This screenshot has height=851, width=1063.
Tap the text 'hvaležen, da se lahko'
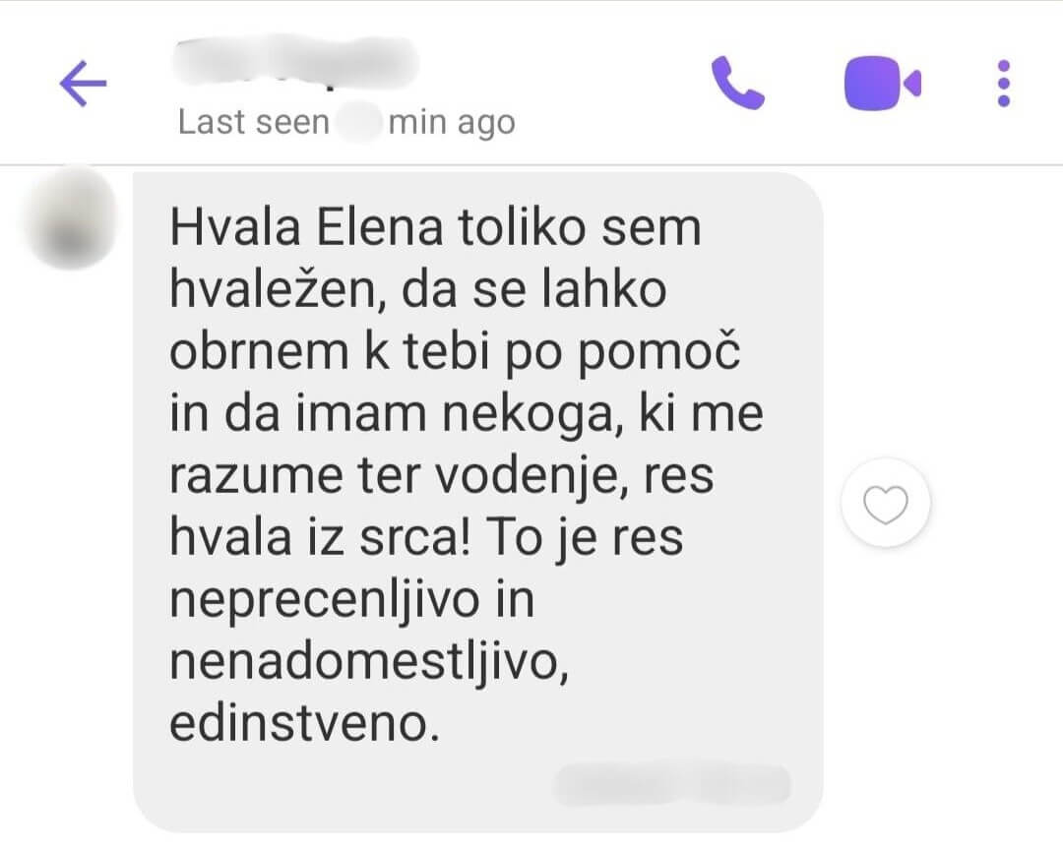pos(418,290)
